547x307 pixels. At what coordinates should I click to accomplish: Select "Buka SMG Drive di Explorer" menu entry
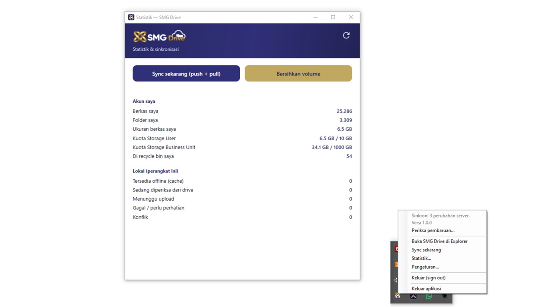tap(439, 241)
